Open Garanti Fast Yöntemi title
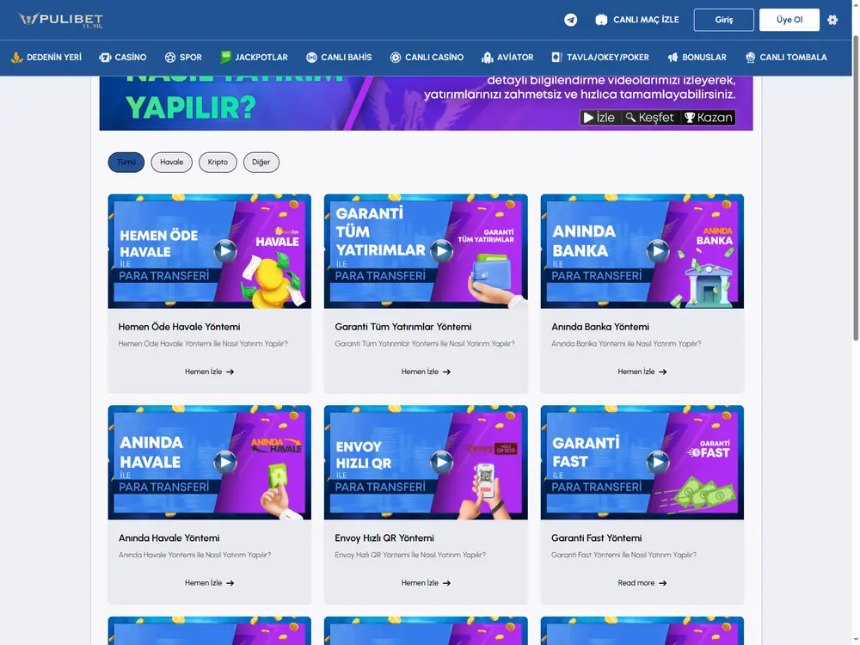Screen dimensions: 860x645 tap(596, 538)
